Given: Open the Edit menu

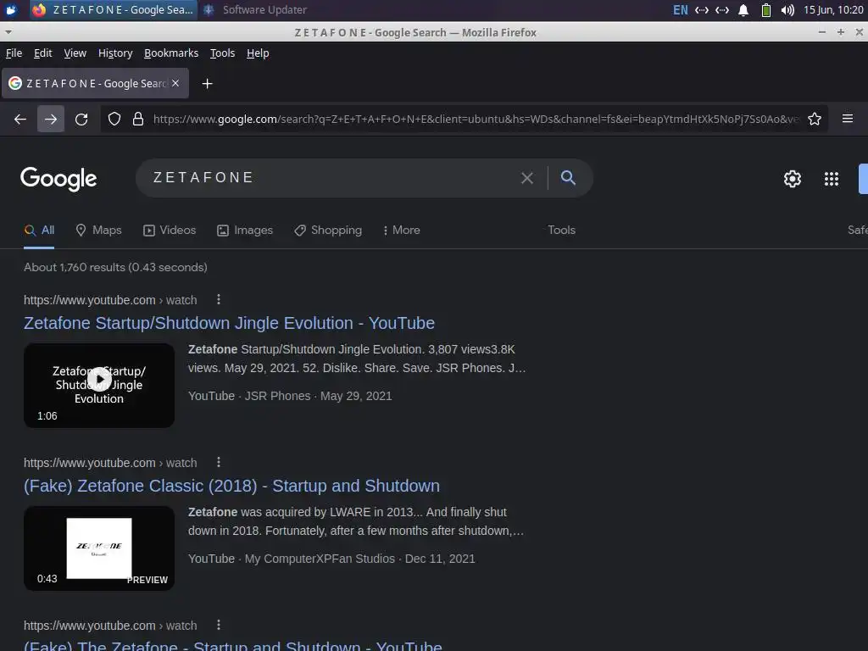Looking at the screenshot, I should click(x=42, y=53).
